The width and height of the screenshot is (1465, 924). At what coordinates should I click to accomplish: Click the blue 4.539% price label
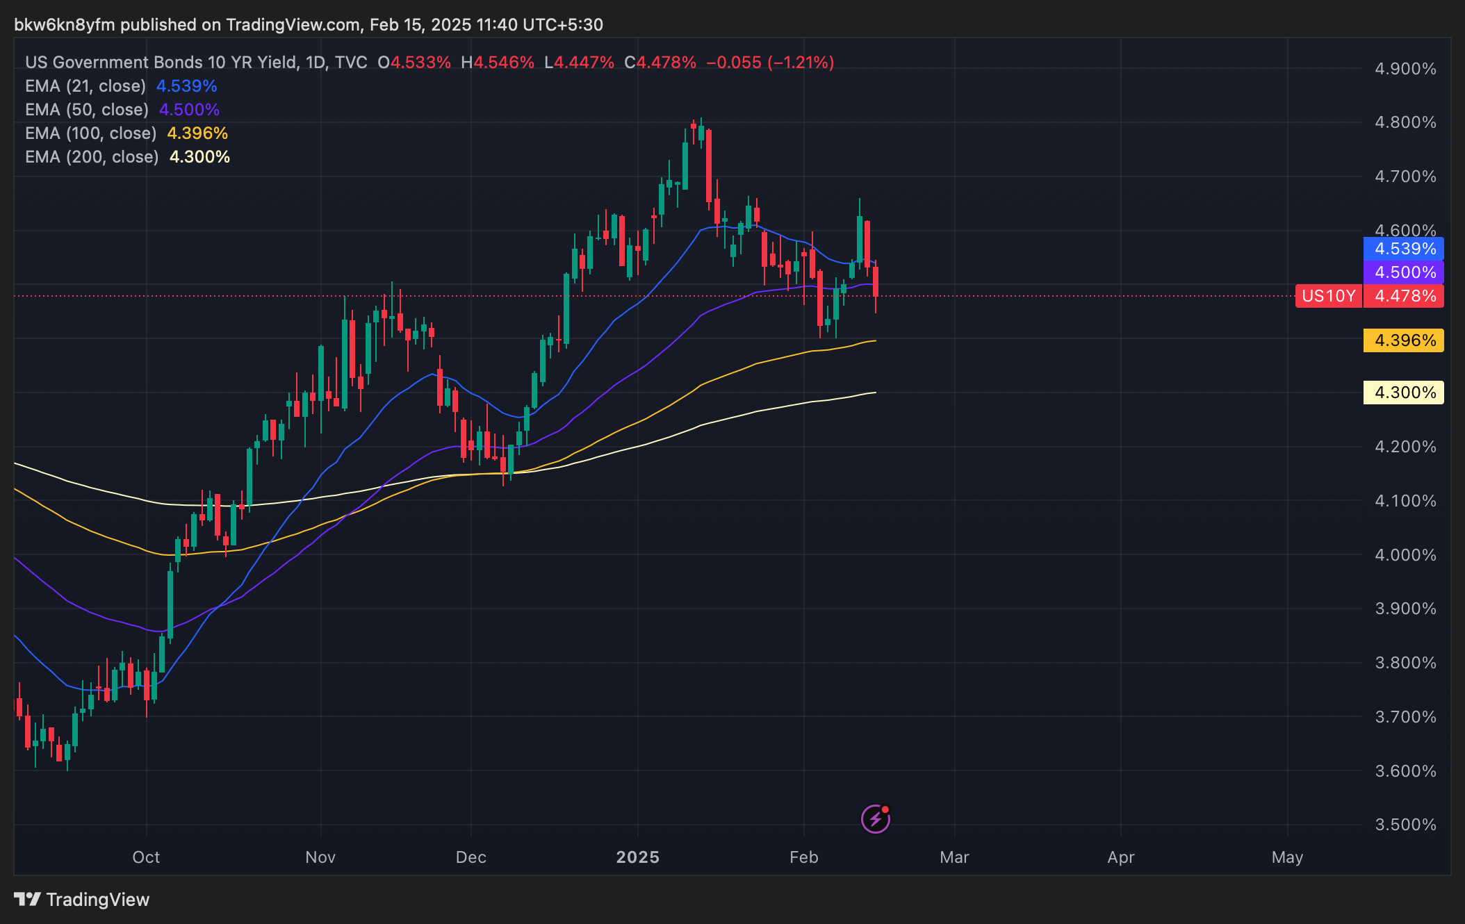coord(1404,249)
